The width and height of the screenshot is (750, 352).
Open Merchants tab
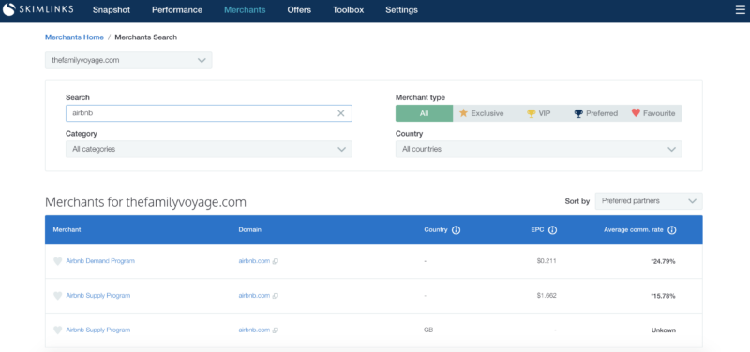(x=245, y=10)
